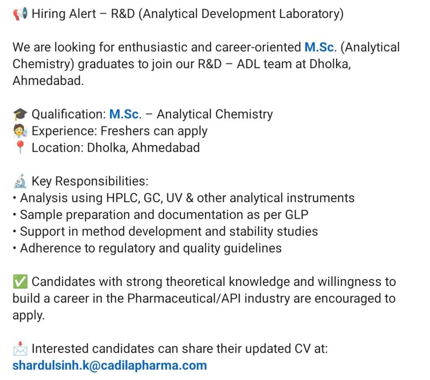
Task: Click the 'Key Responsibilities:' heading text
Action: coord(90,181)
